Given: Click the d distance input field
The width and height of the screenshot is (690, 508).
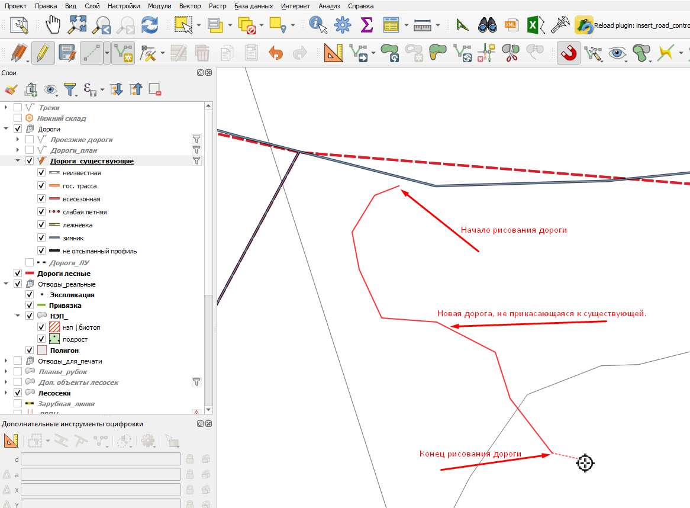Looking at the screenshot, I should click(101, 459).
